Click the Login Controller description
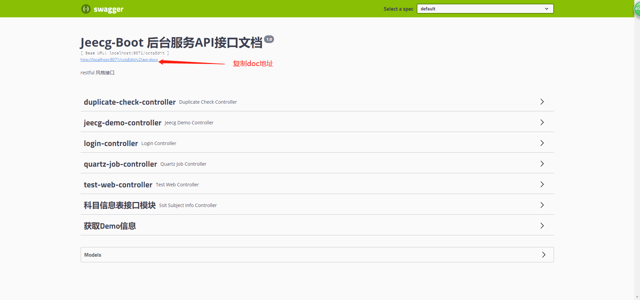 pyautogui.click(x=159, y=143)
